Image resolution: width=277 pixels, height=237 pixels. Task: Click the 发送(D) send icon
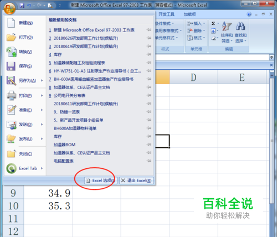point(12,125)
